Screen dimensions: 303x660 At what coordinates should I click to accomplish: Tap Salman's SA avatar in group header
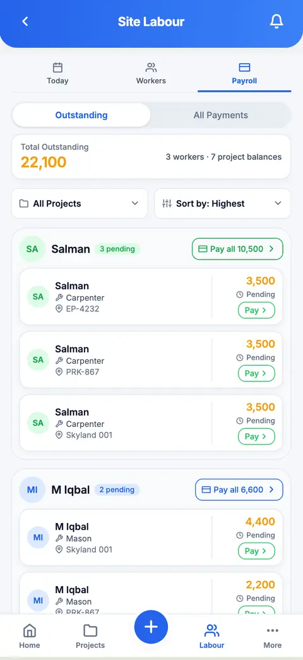tap(32, 249)
